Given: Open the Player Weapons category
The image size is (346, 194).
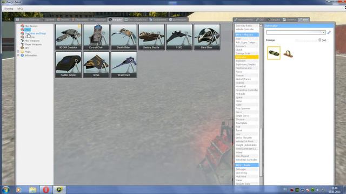Looking at the screenshot, I should click(x=33, y=44).
